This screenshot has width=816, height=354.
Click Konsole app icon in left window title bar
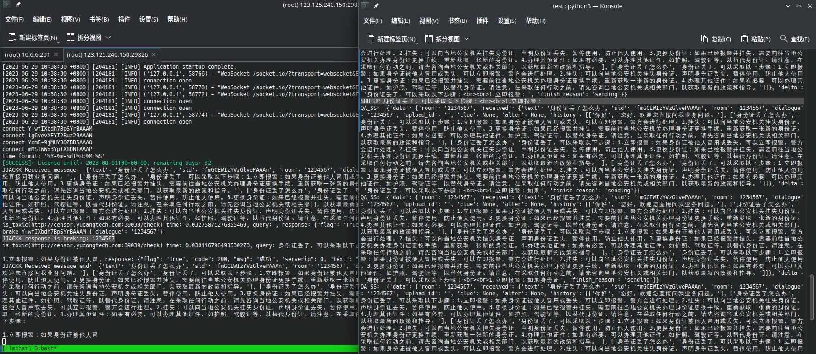pos(6,5)
